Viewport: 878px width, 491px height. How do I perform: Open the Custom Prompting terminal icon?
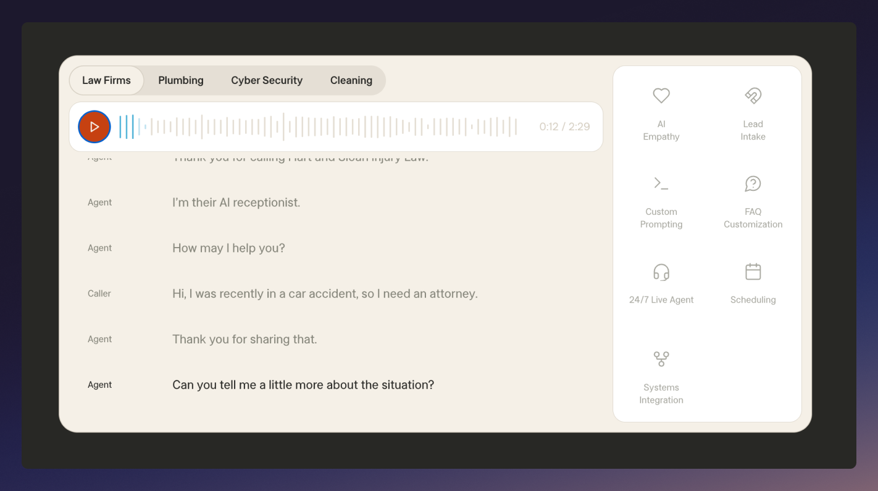[x=661, y=183]
